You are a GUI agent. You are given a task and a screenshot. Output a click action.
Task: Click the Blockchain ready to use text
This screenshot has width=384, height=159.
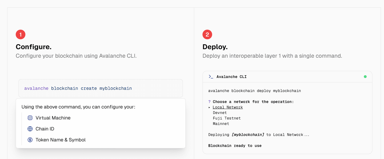click(x=235, y=146)
